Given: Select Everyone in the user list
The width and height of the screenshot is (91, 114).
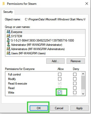Looking at the screenshot, I should (x=45, y=32).
